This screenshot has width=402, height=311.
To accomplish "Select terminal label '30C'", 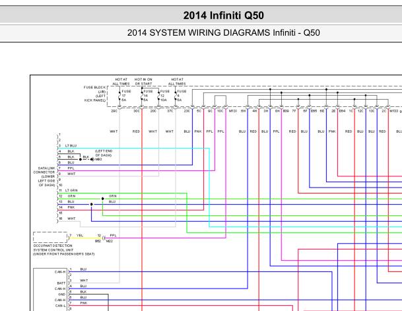I will [x=137, y=111].
